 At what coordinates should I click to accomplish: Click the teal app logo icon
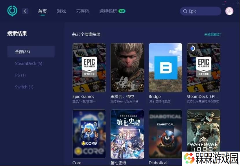pyautogui.click(x=12, y=11)
